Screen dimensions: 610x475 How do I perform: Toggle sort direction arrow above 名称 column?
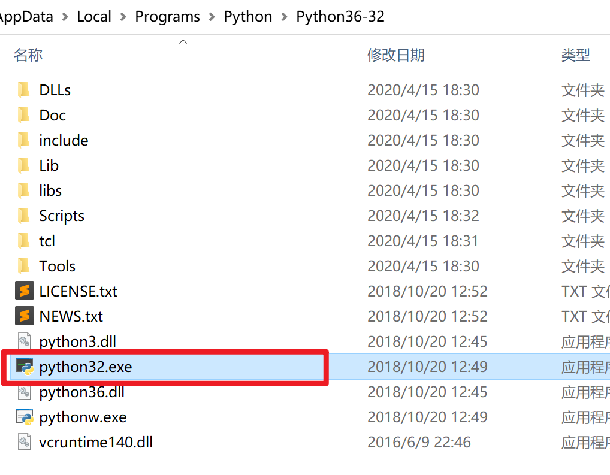(183, 41)
